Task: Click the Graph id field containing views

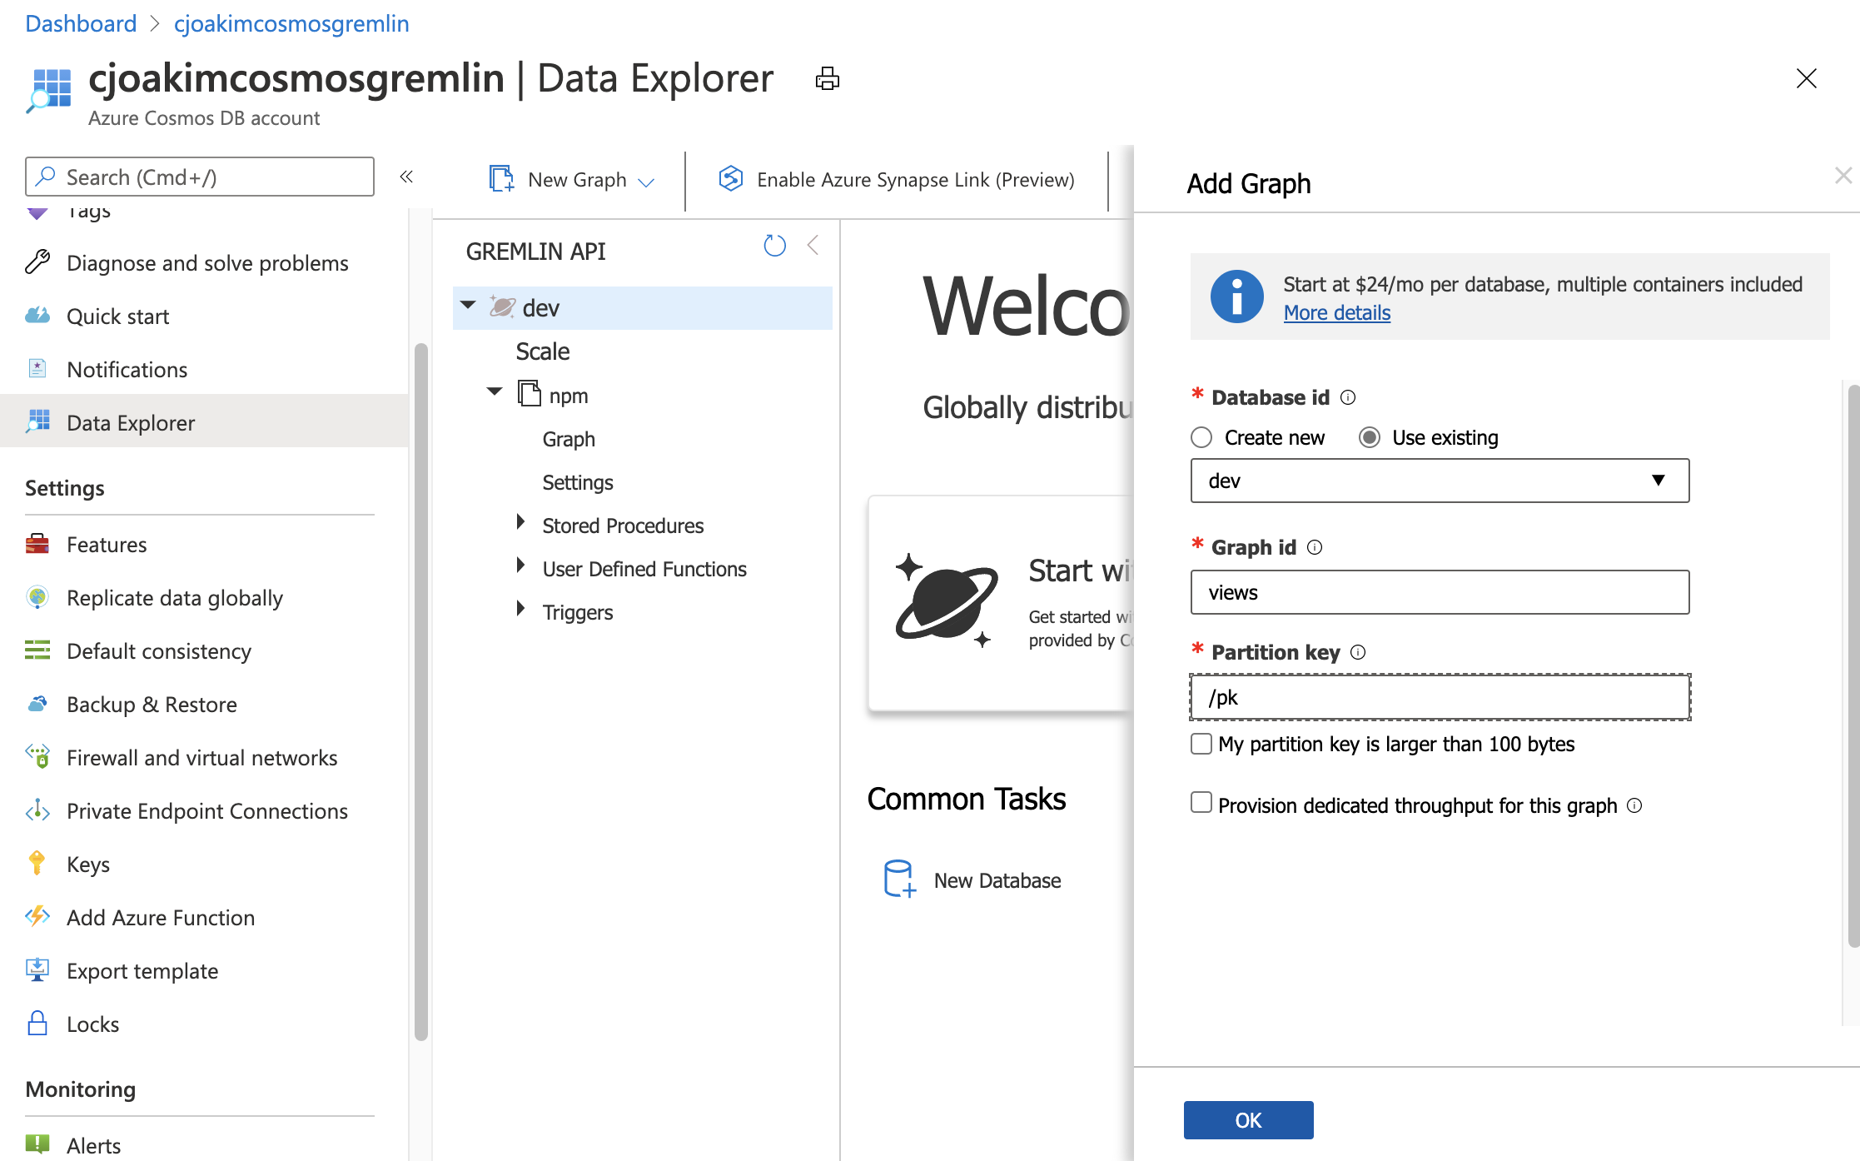Action: 1440,592
